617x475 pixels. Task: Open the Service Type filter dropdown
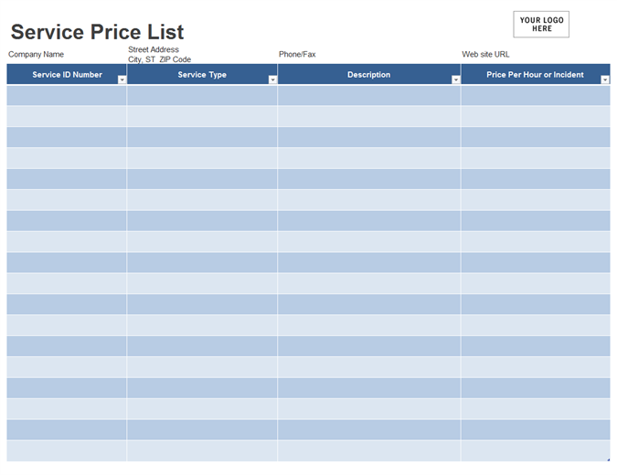(x=272, y=80)
